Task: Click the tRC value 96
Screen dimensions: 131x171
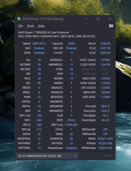Action: coord(39,83)
